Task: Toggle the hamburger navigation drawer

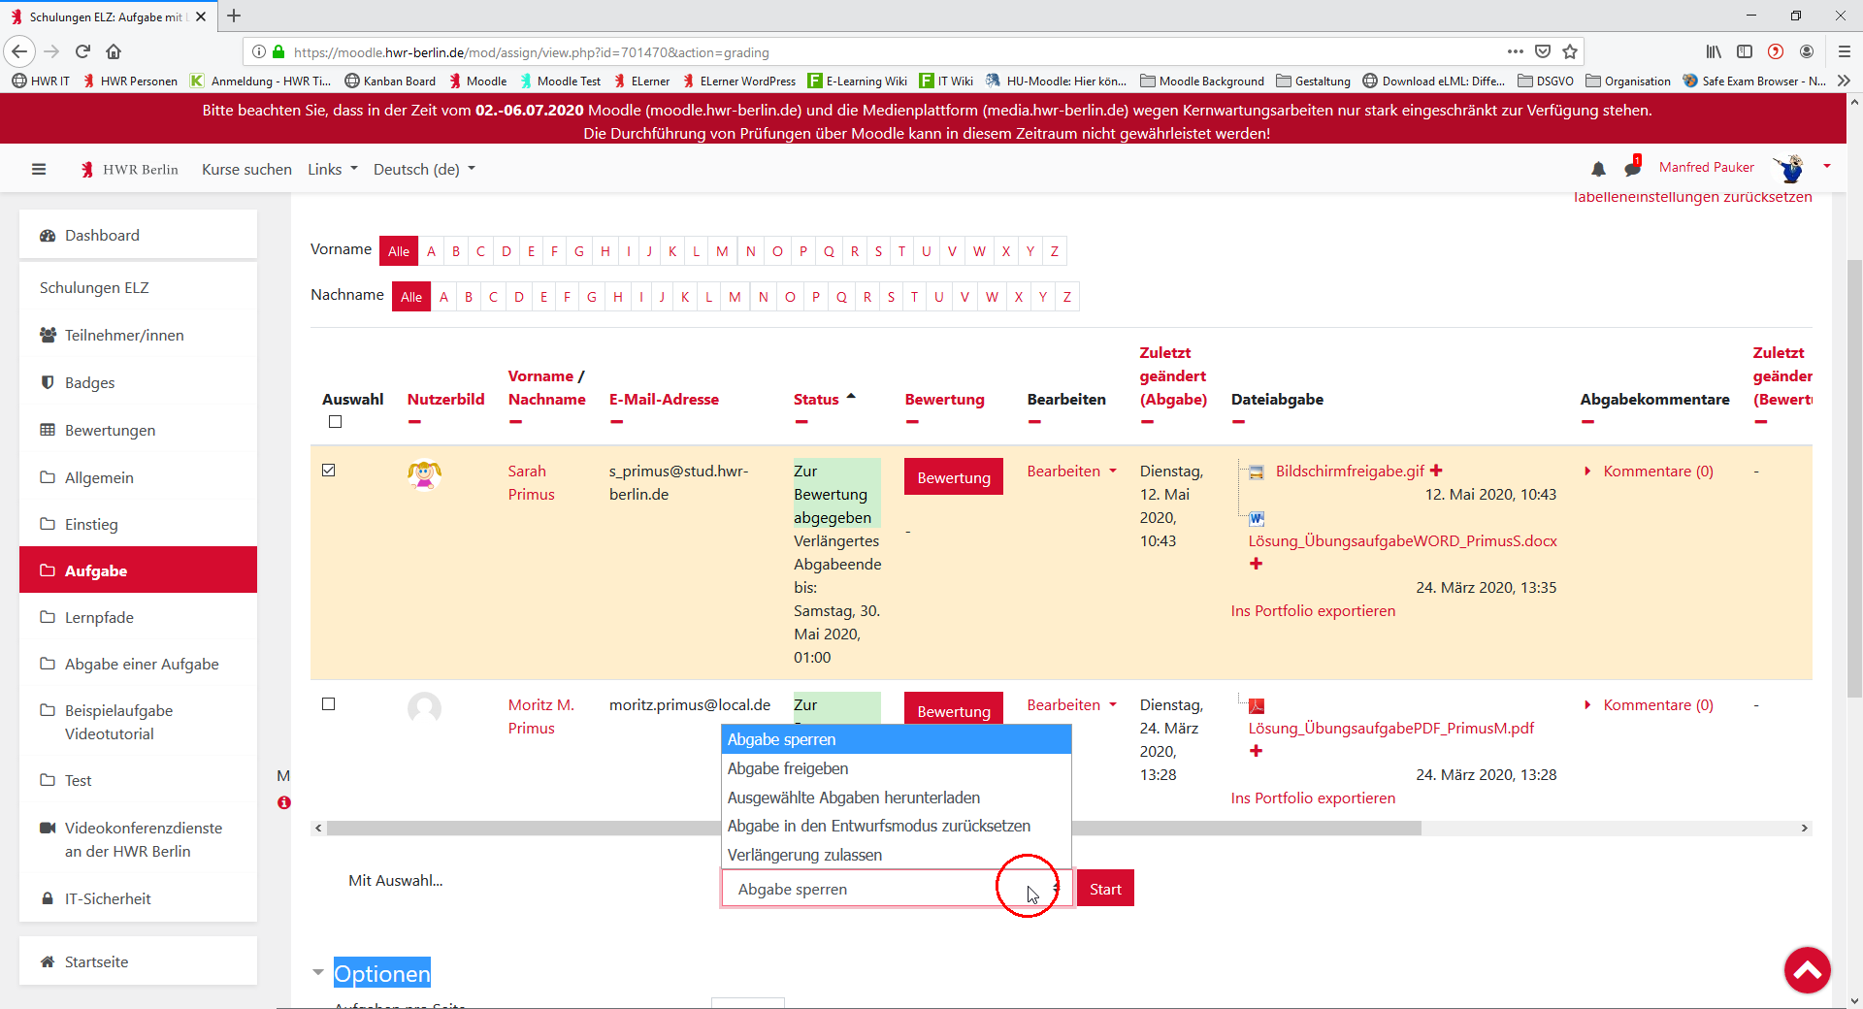Action: (39, 169)
